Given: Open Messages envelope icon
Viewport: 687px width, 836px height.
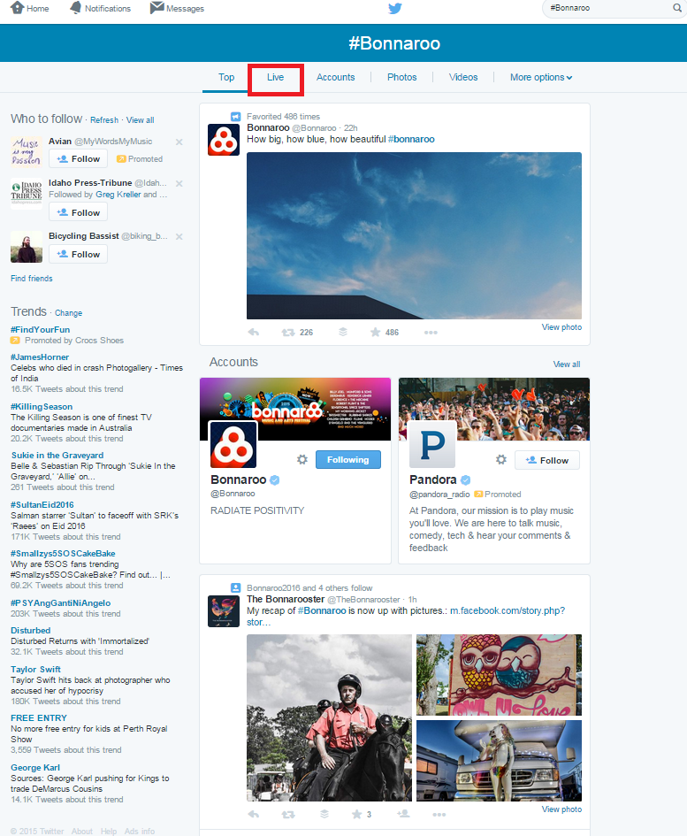Looking at the screenshot, I should [x=156, y=8].
